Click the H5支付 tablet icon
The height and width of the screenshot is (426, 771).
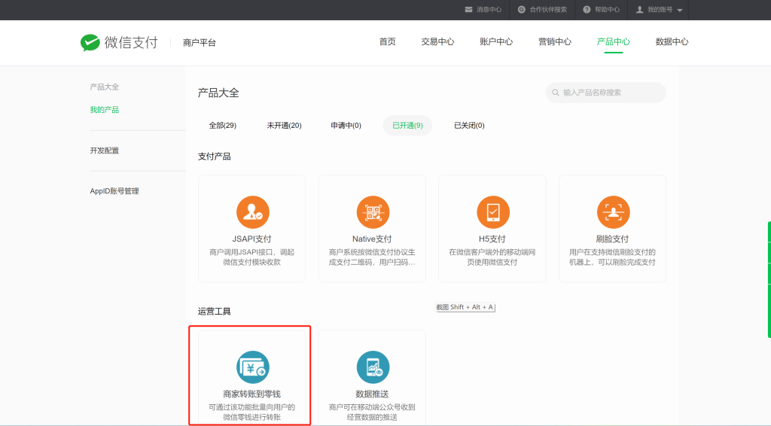[492, 212]
